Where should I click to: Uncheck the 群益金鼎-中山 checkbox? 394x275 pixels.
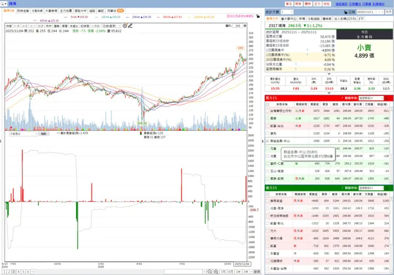(267, 141)
